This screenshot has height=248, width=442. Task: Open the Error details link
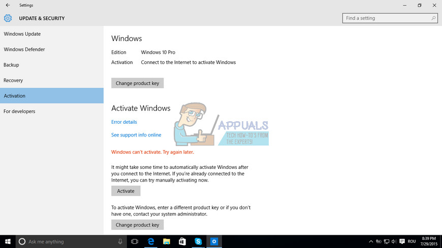click(x=124, y=122)
